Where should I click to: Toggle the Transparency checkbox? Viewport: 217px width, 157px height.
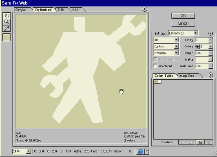pos(155,59)
